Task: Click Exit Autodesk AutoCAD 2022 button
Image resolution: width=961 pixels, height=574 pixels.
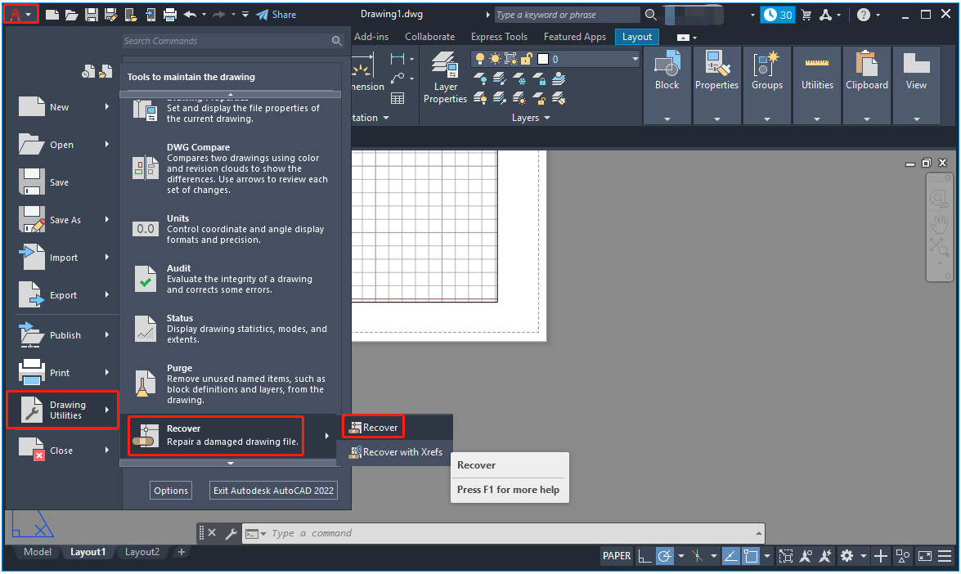Action: point(274,491)
